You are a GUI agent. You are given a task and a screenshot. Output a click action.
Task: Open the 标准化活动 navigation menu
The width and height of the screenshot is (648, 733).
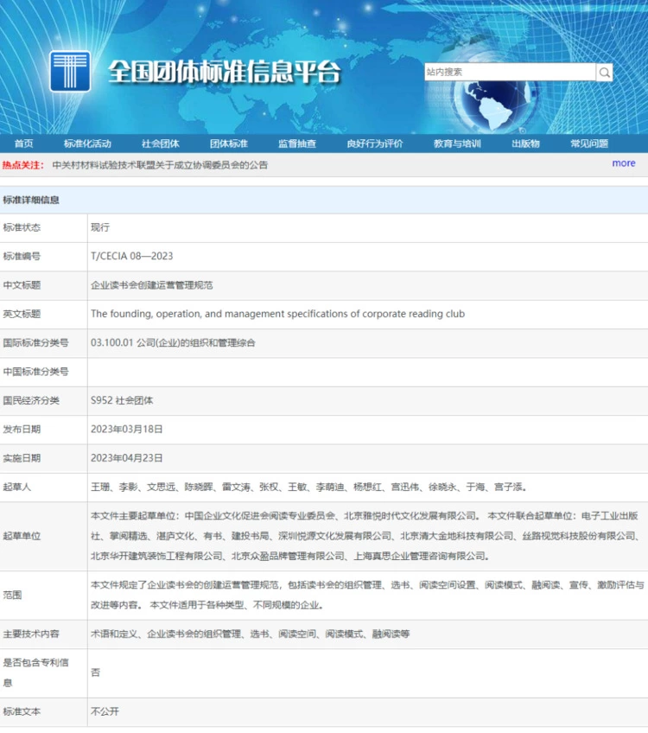point(87,143)
